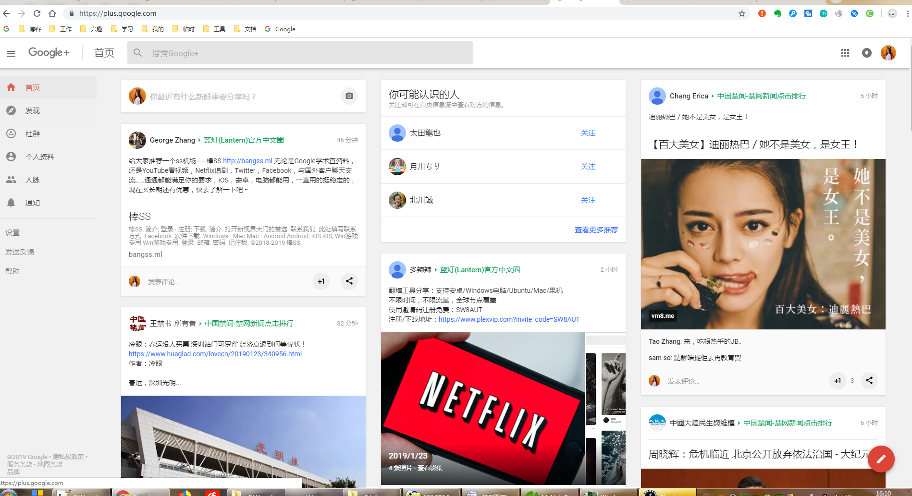Click 查看更多推荐 link
This screenshot has height=496, width=912.
click(596, 230)
